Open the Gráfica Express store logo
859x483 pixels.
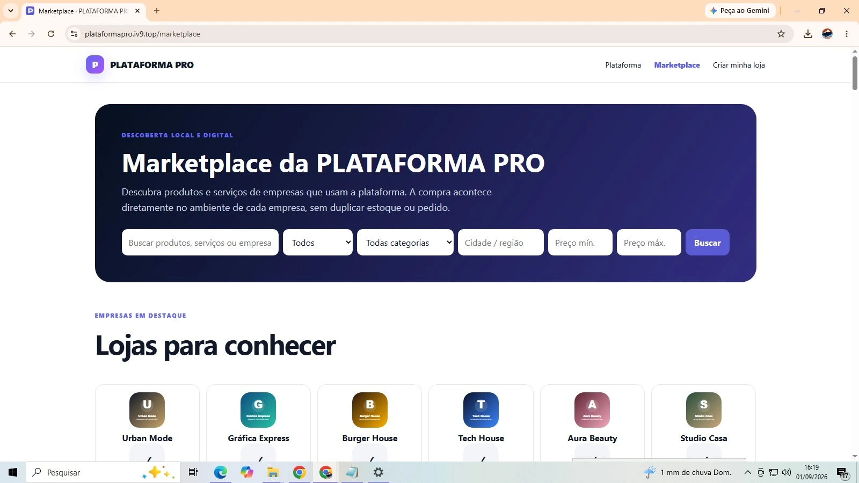click(258, 410)
